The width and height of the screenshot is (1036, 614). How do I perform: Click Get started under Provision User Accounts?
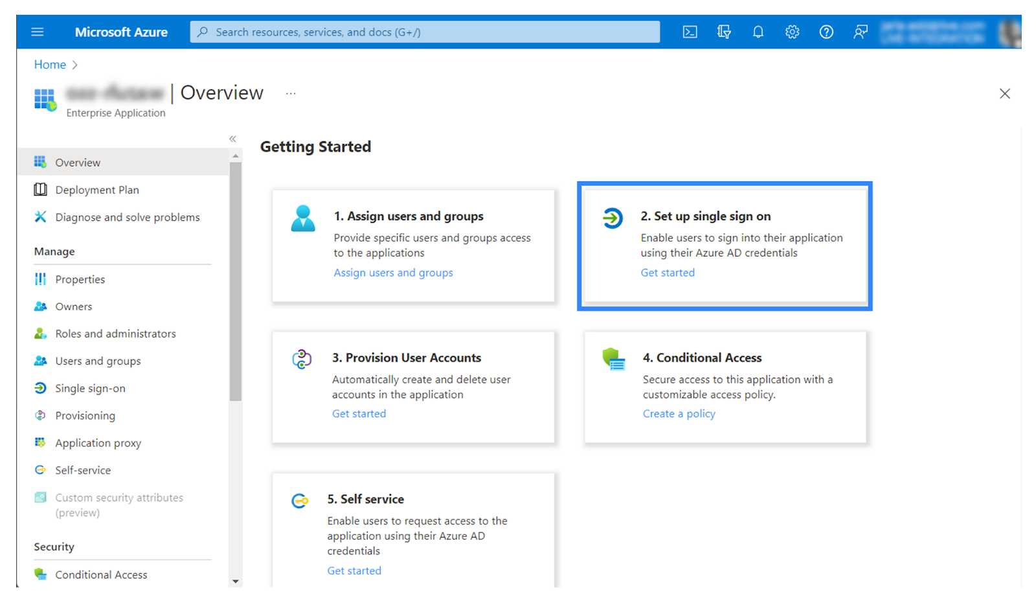tap(359, 413)
